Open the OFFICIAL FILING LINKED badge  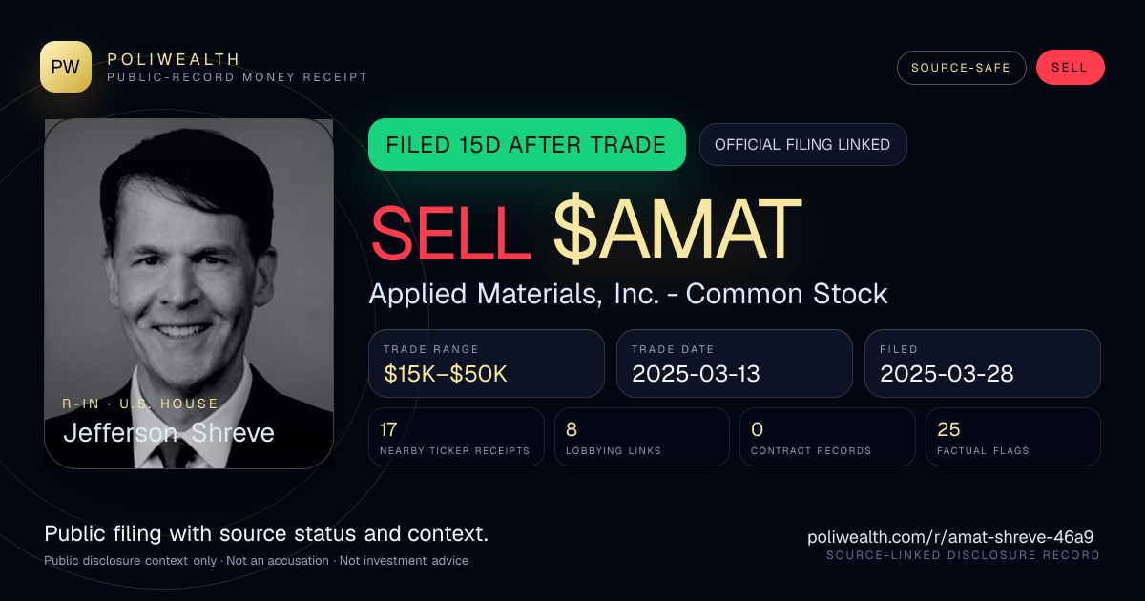click(802, 145)
